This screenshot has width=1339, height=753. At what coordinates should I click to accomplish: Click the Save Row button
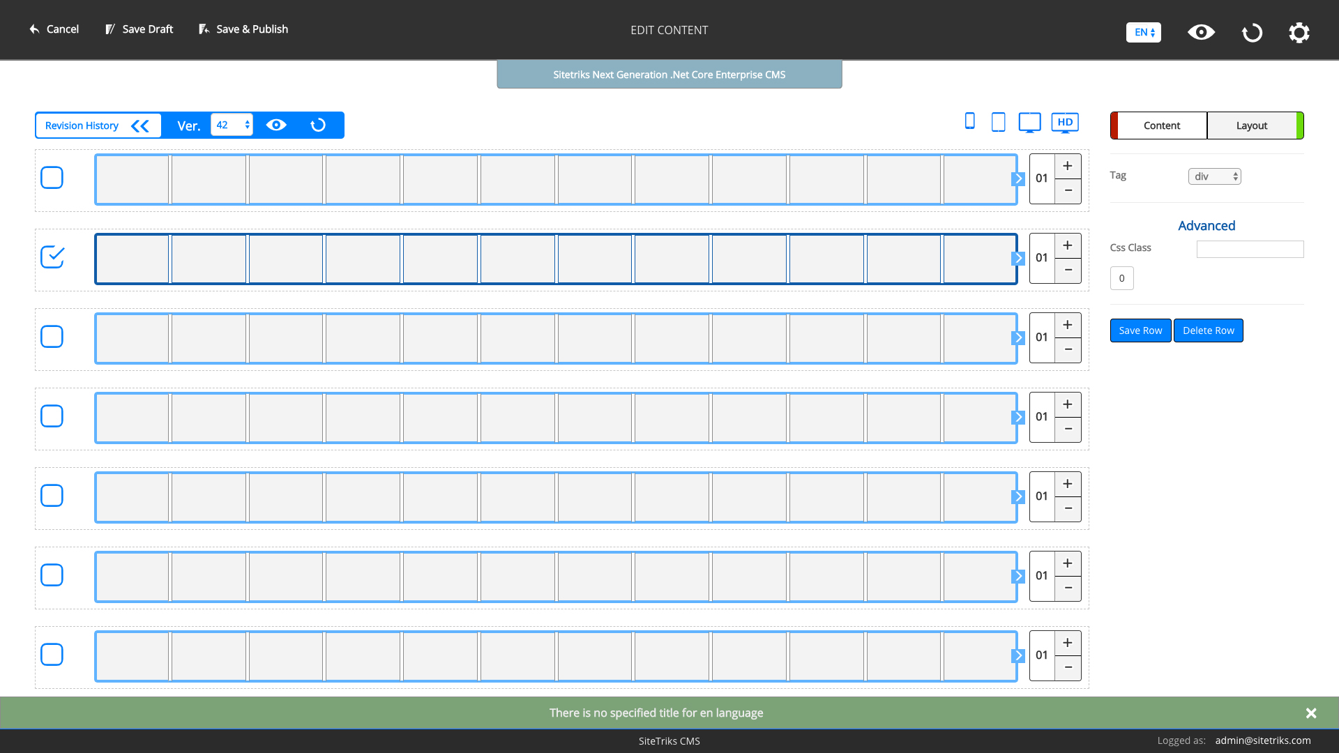1140,330
